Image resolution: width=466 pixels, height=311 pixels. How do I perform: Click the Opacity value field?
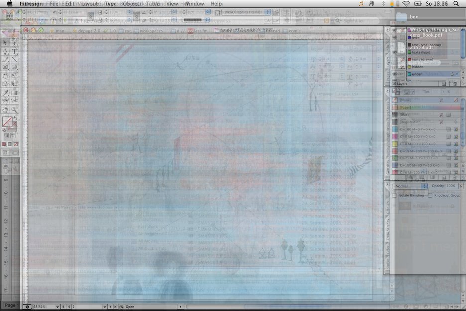point(451,186)
